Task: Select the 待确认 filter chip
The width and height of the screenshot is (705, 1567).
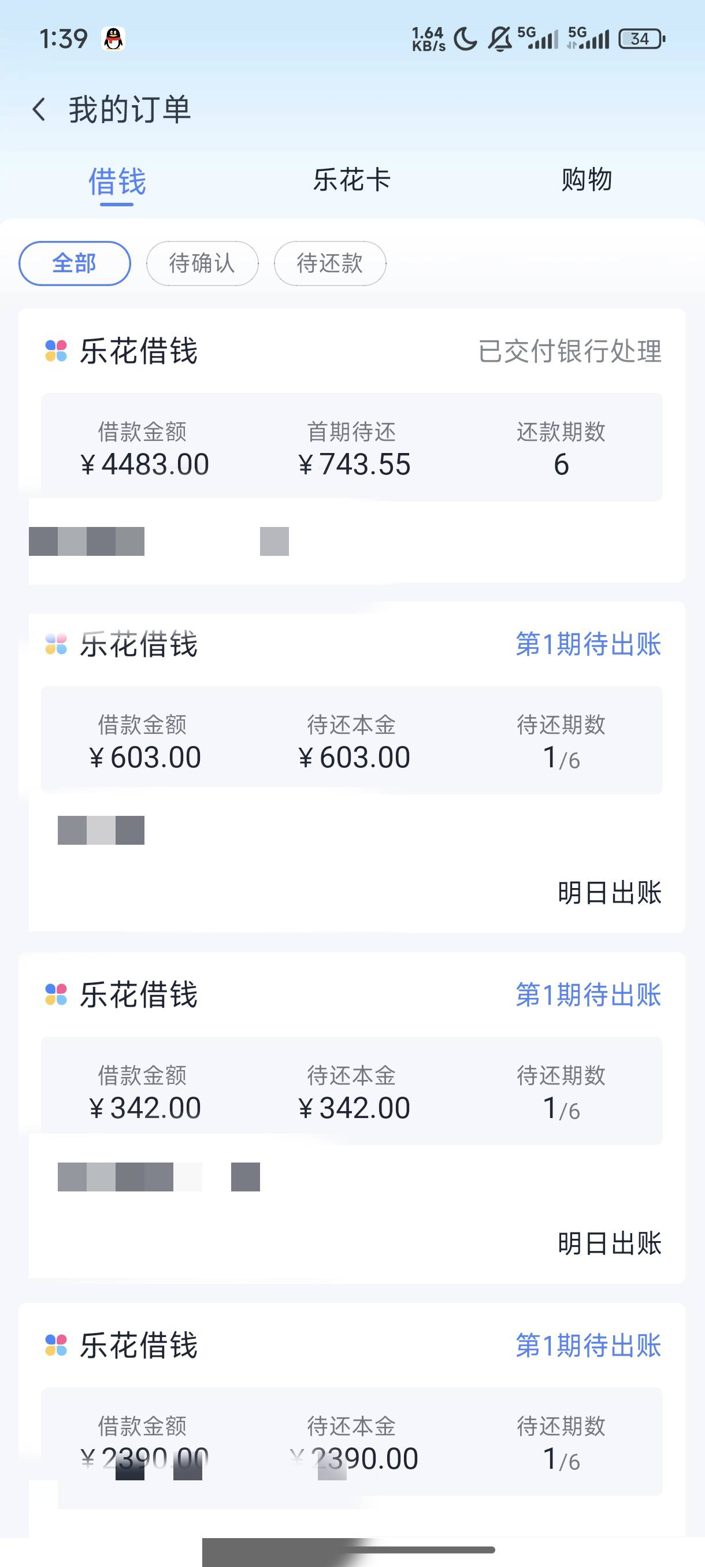Action: (202, 263)
